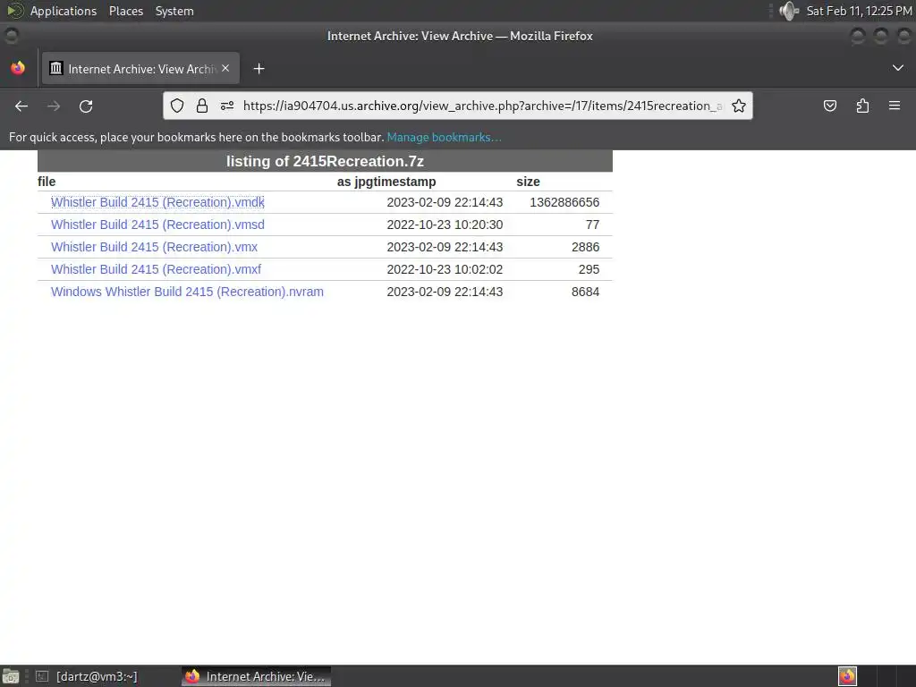The width and height of the screenshot is (916, 687).
Task: Open the tracking protection shield icon
Action: click(x=177, y=106)
